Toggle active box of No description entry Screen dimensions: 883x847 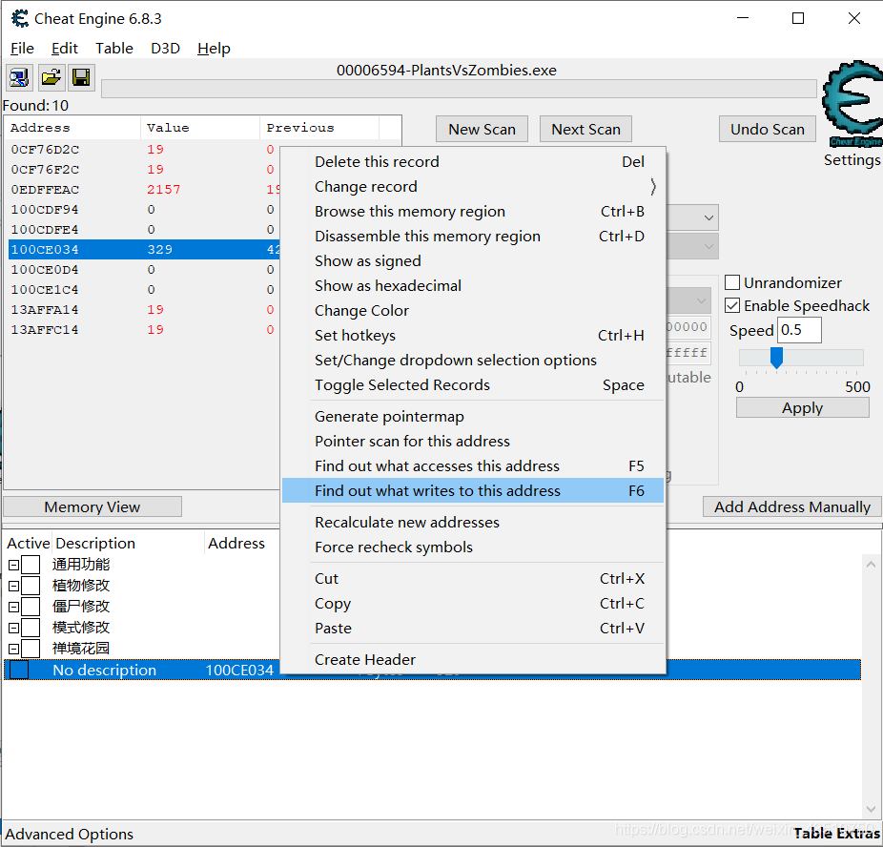pos(19,670)
